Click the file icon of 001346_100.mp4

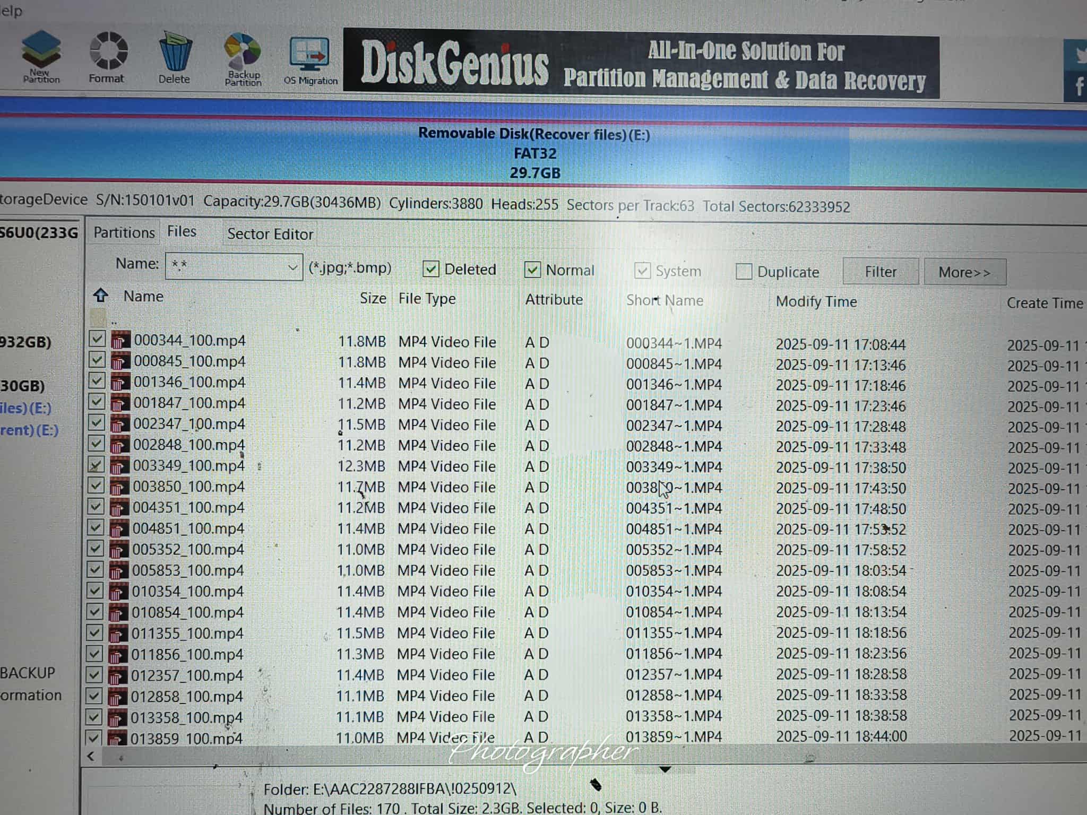click(120, 382)
